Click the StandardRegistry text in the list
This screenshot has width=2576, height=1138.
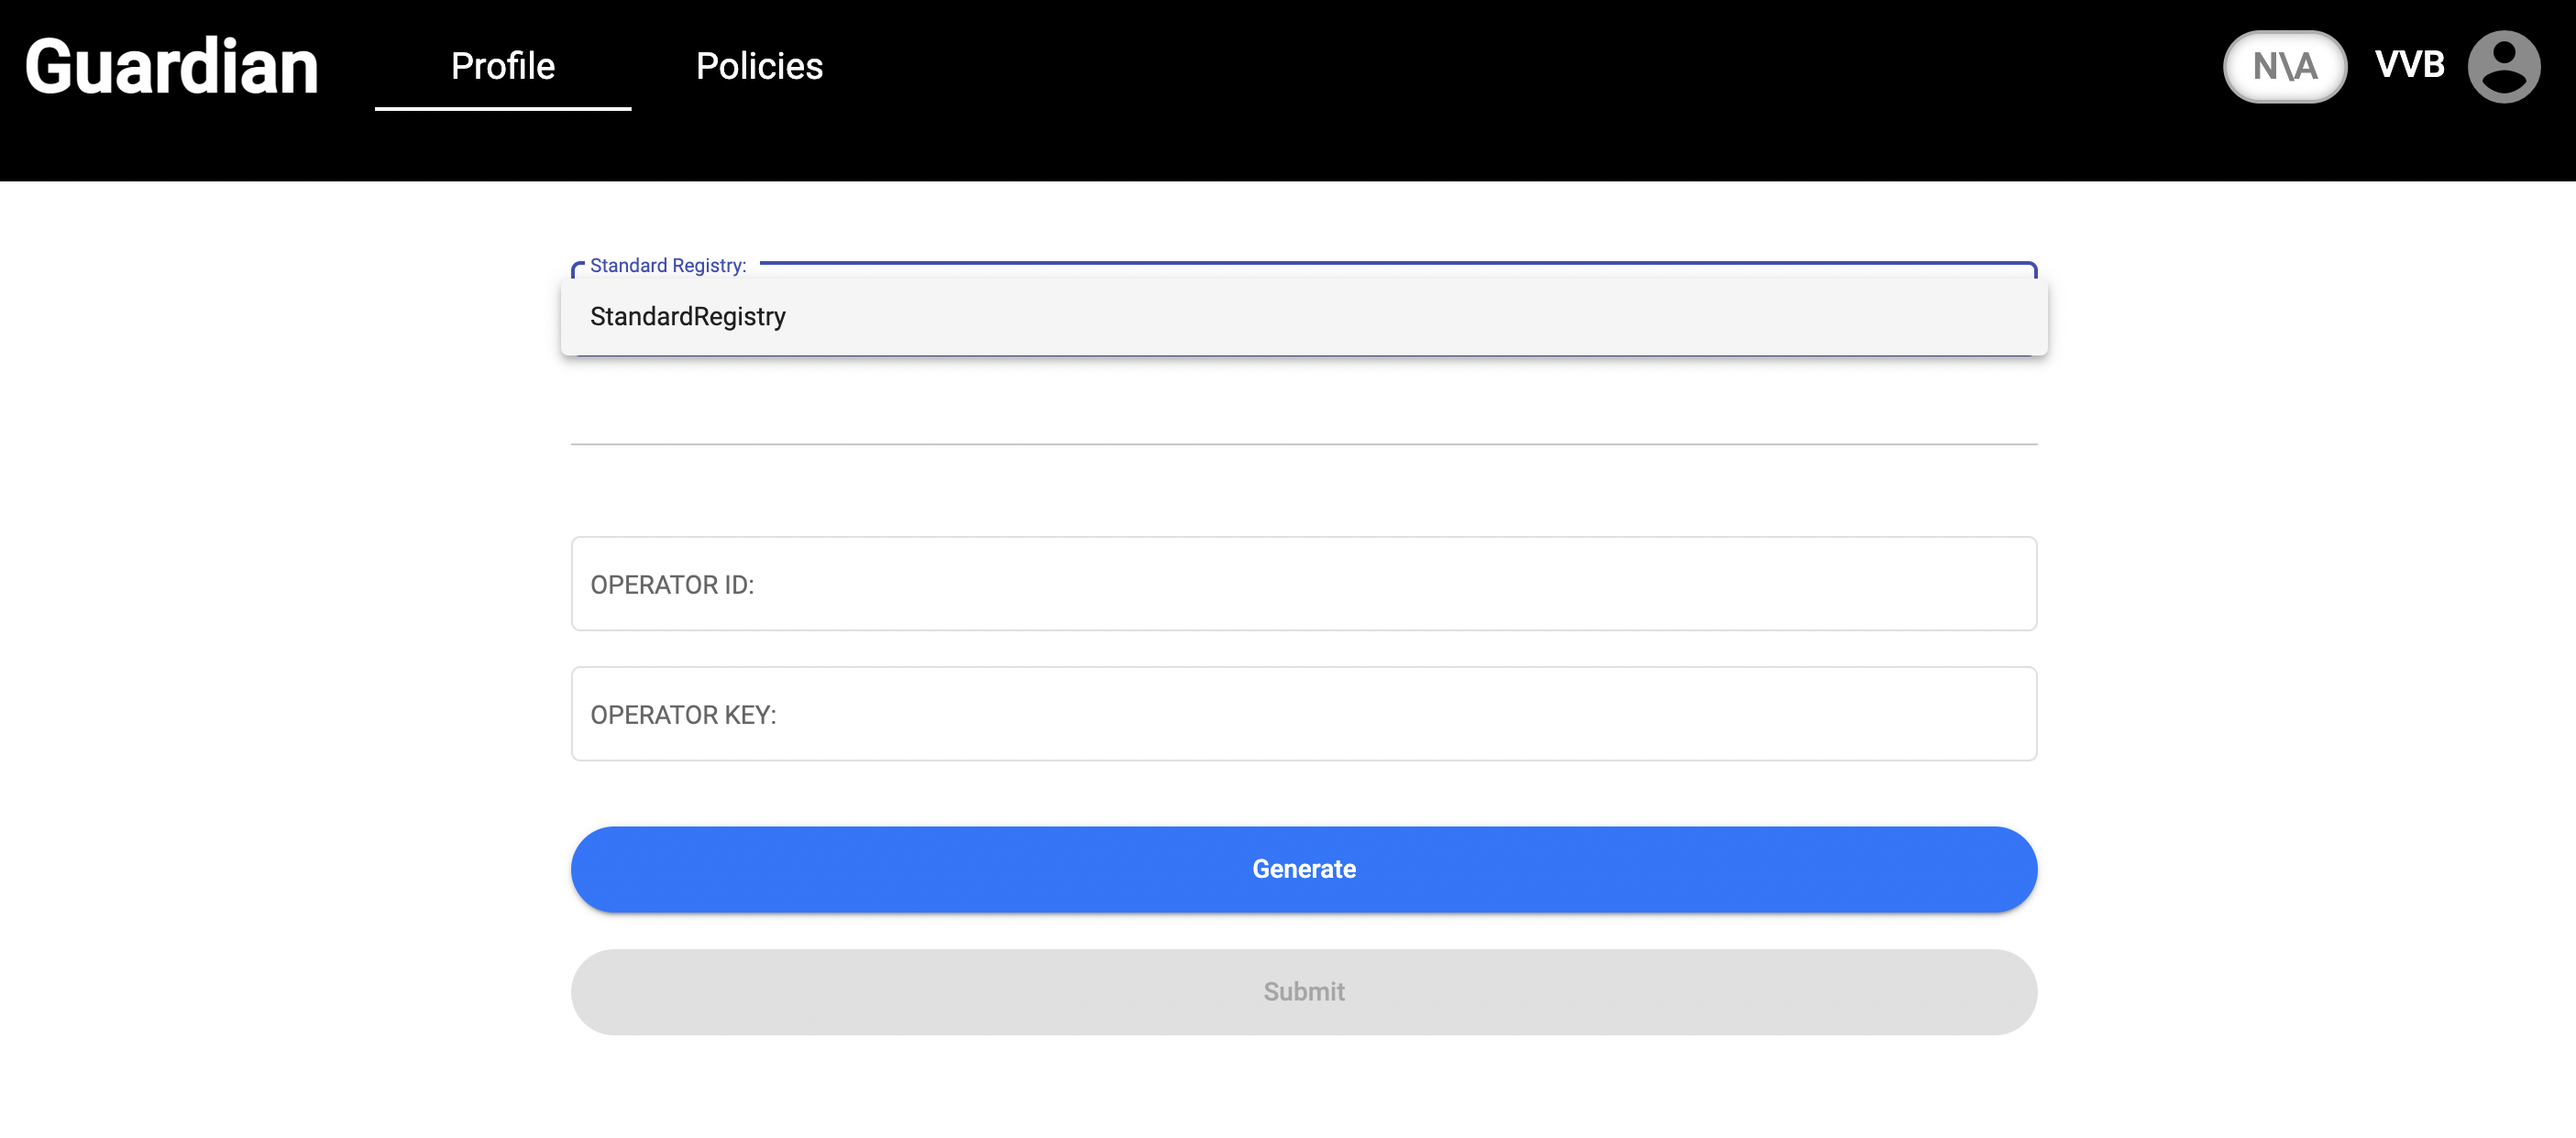click(x=688, y=317)
